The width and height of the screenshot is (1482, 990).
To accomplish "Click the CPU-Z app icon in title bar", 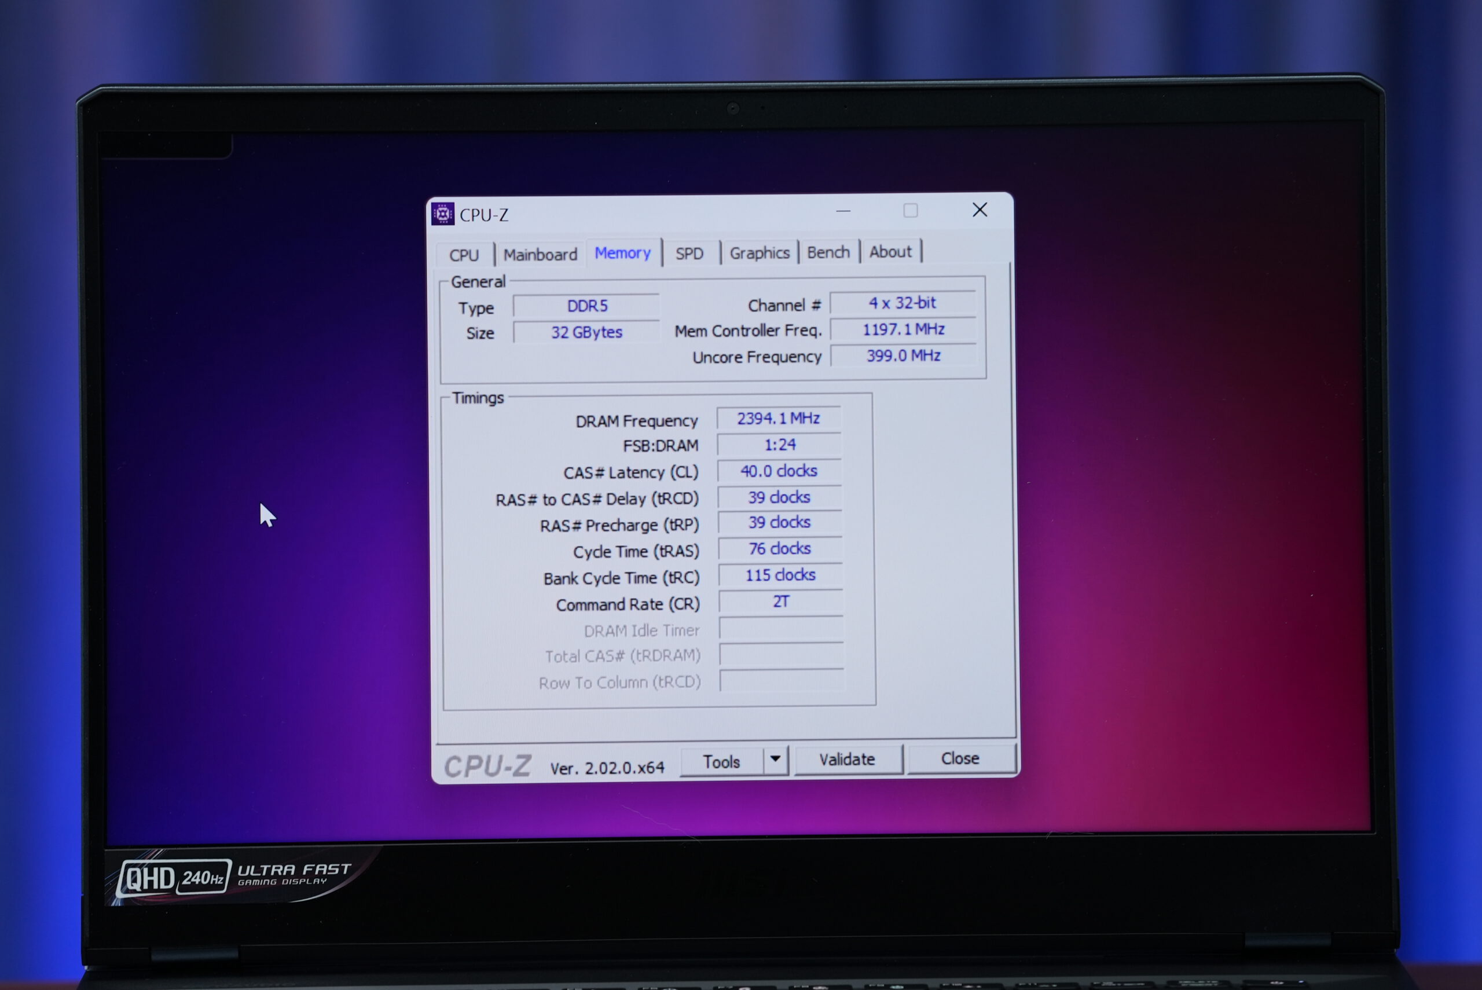I will pos(442,214).
